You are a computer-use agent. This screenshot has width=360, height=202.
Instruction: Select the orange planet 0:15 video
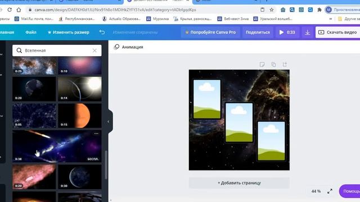pyautogui.click(x=80, y=116)
